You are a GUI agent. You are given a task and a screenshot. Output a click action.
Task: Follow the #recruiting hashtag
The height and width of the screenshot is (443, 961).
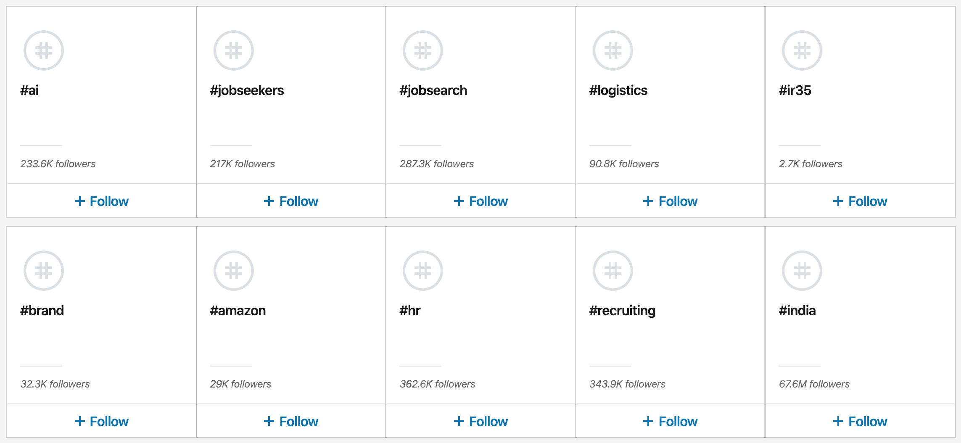670,422
